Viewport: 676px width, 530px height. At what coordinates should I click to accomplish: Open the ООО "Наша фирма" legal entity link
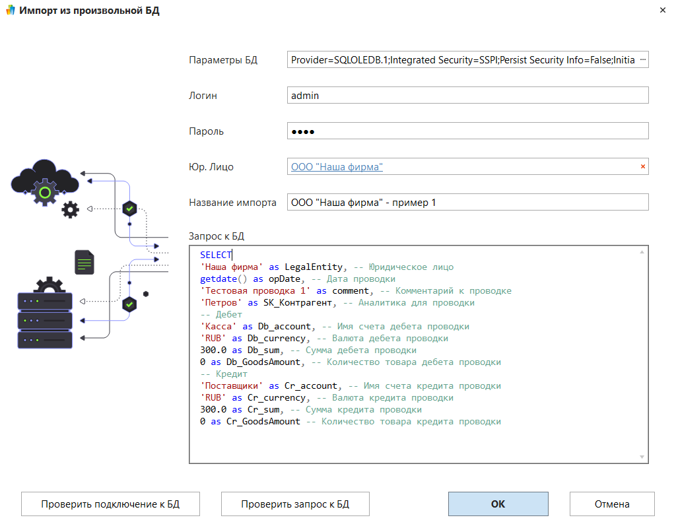pos(337,167)
